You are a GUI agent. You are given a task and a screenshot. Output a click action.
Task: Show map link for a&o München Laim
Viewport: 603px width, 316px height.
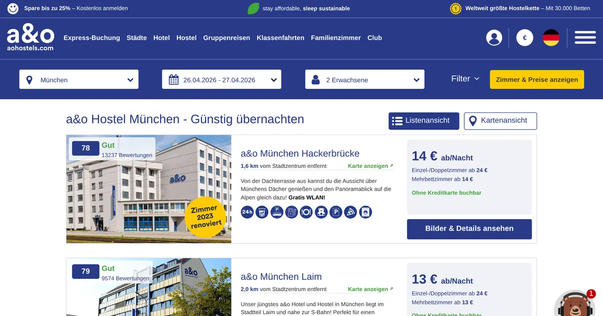point(370,289)
